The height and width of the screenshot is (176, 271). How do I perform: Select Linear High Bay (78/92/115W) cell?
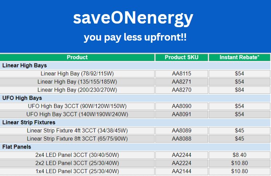[x=77, y=74]
